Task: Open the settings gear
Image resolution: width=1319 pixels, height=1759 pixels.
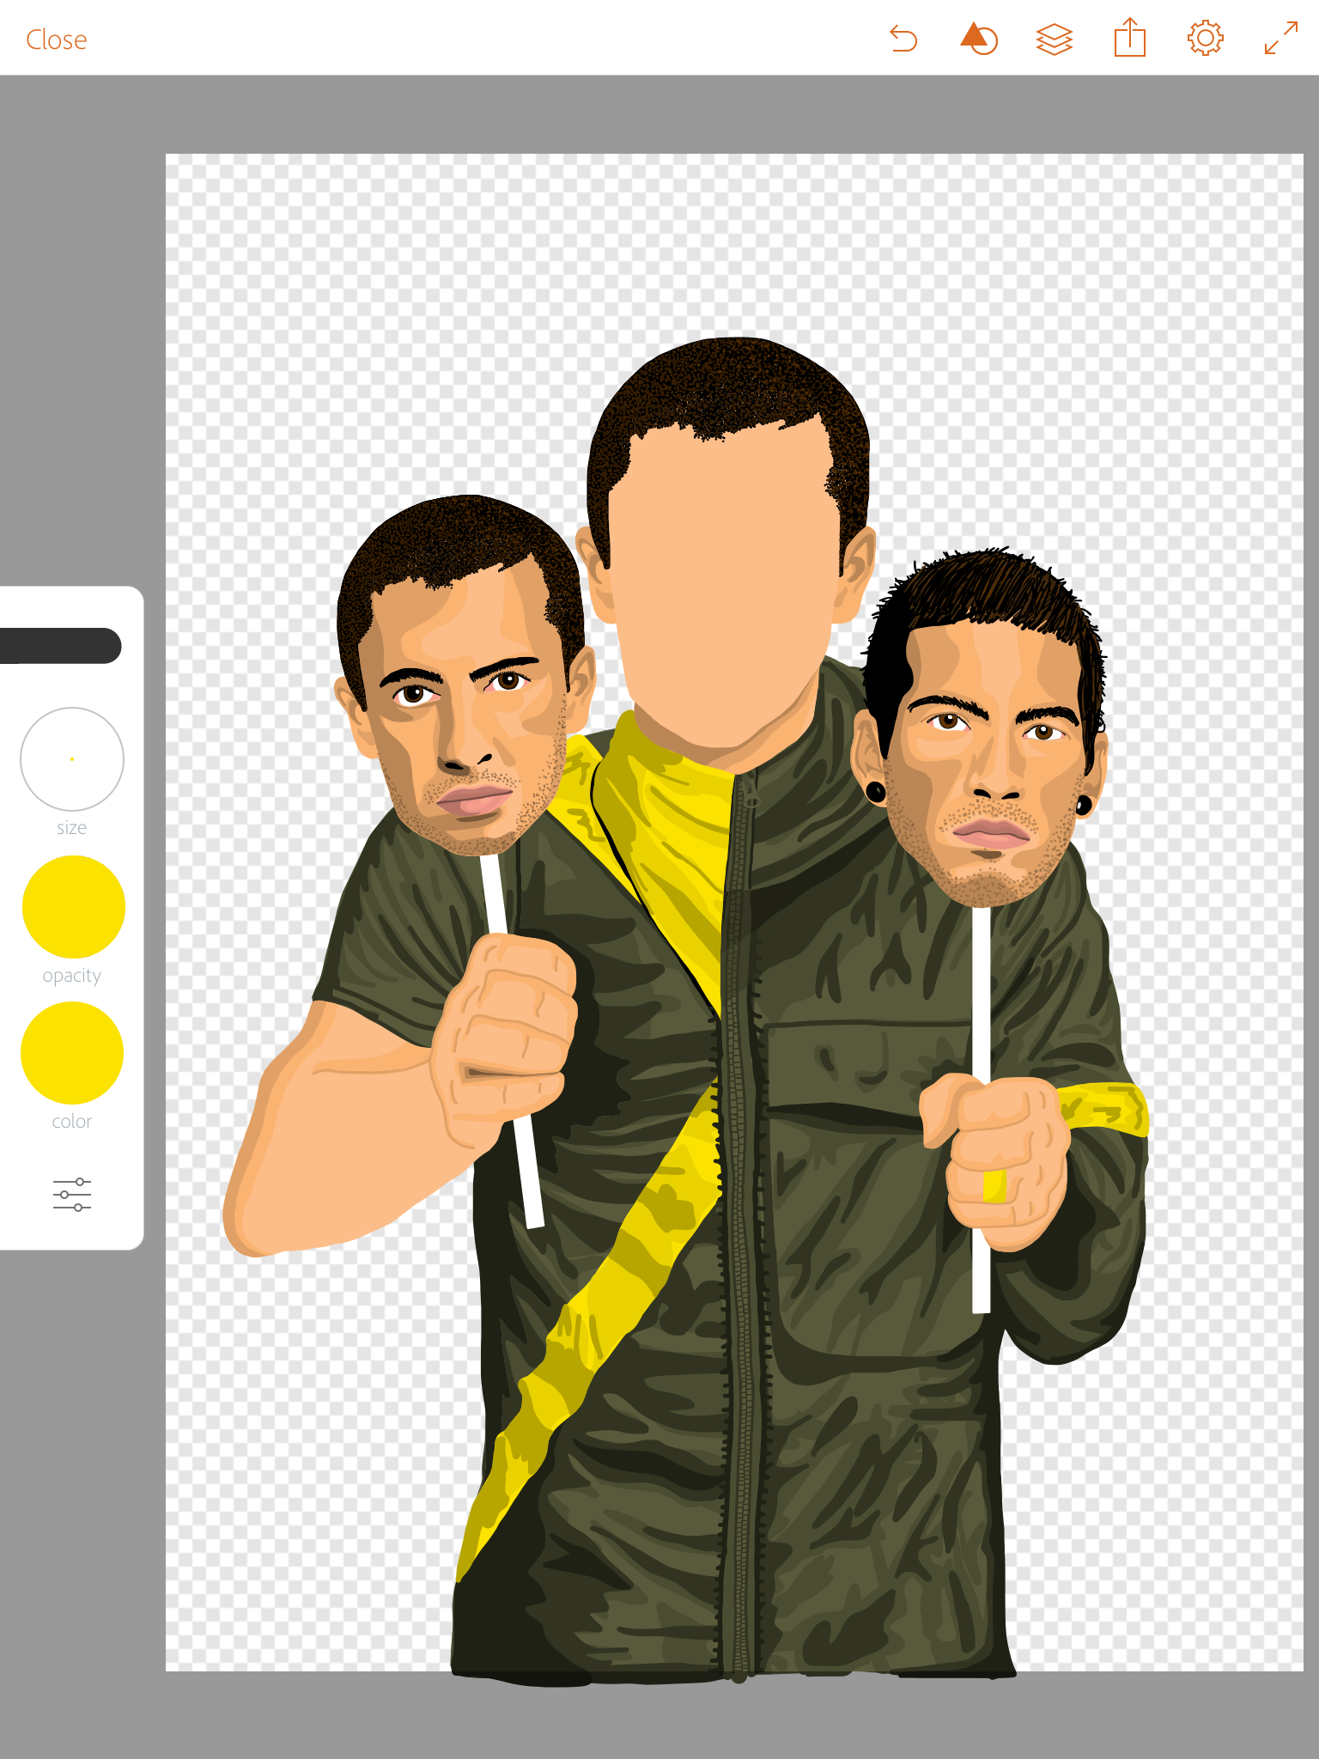Action: point(1206,39)
